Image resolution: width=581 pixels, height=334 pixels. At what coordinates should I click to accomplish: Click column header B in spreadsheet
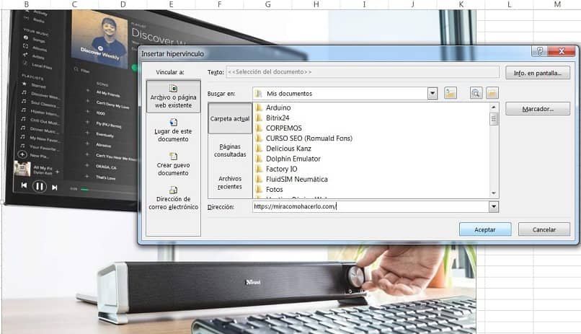26,4
